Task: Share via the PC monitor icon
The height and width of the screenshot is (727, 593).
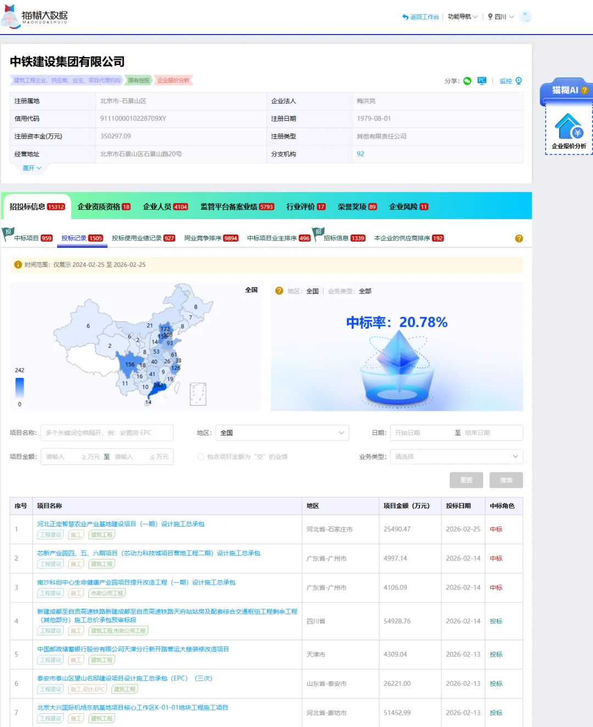Action: 482,81
